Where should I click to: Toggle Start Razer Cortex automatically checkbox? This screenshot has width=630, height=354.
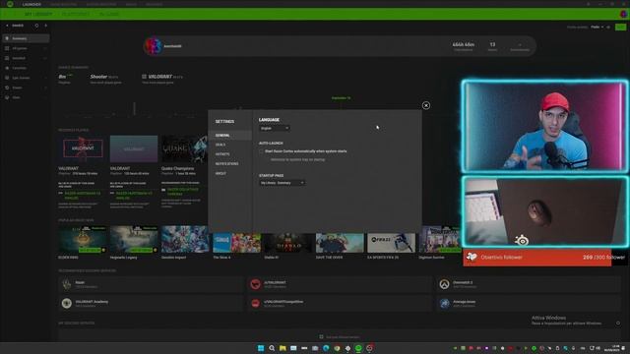click(262, 151)
